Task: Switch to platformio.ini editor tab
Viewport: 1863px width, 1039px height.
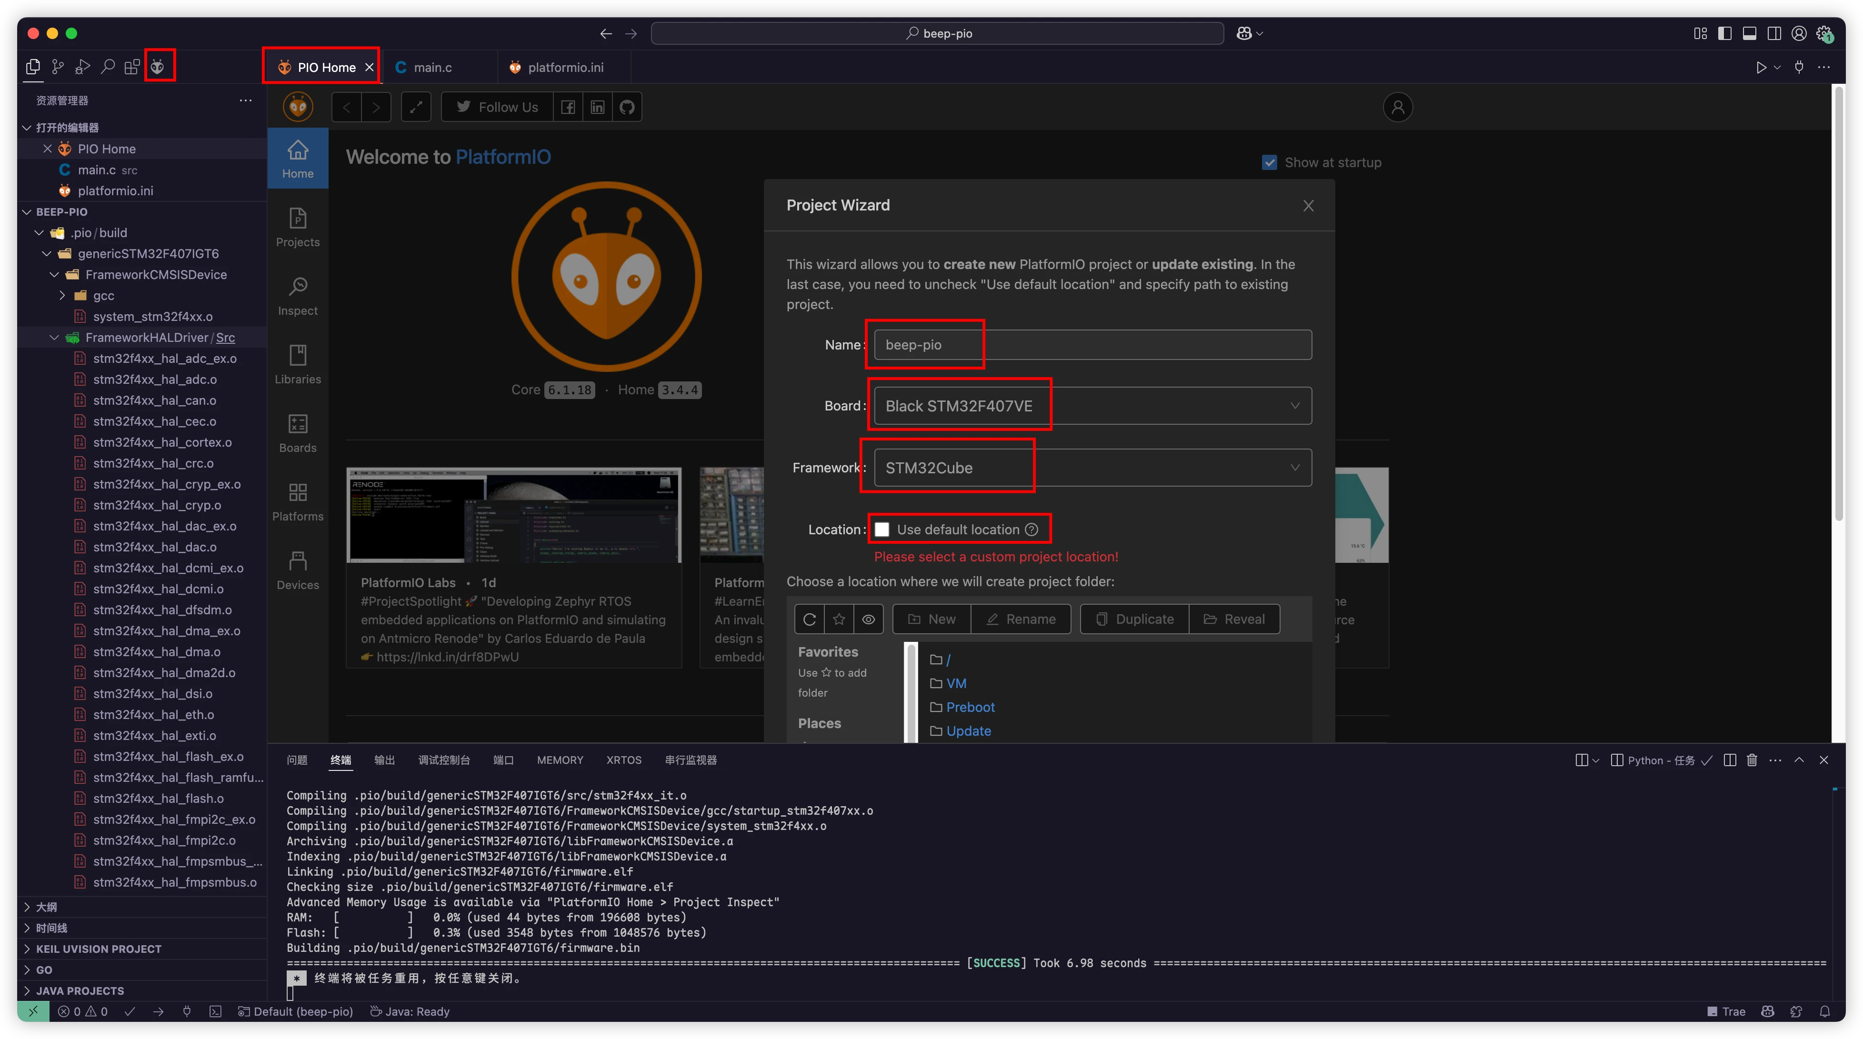Action: tap(564, 67)
